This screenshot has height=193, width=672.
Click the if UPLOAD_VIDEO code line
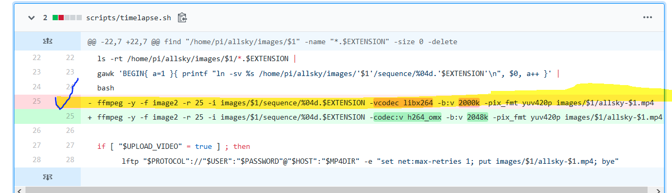tap(173, 146)
